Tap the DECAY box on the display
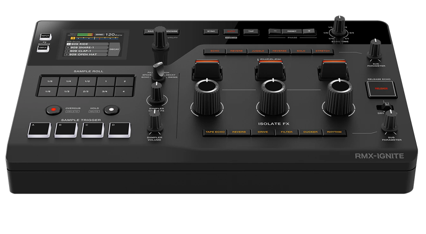The image size is (426, 234). coord(114,49)
